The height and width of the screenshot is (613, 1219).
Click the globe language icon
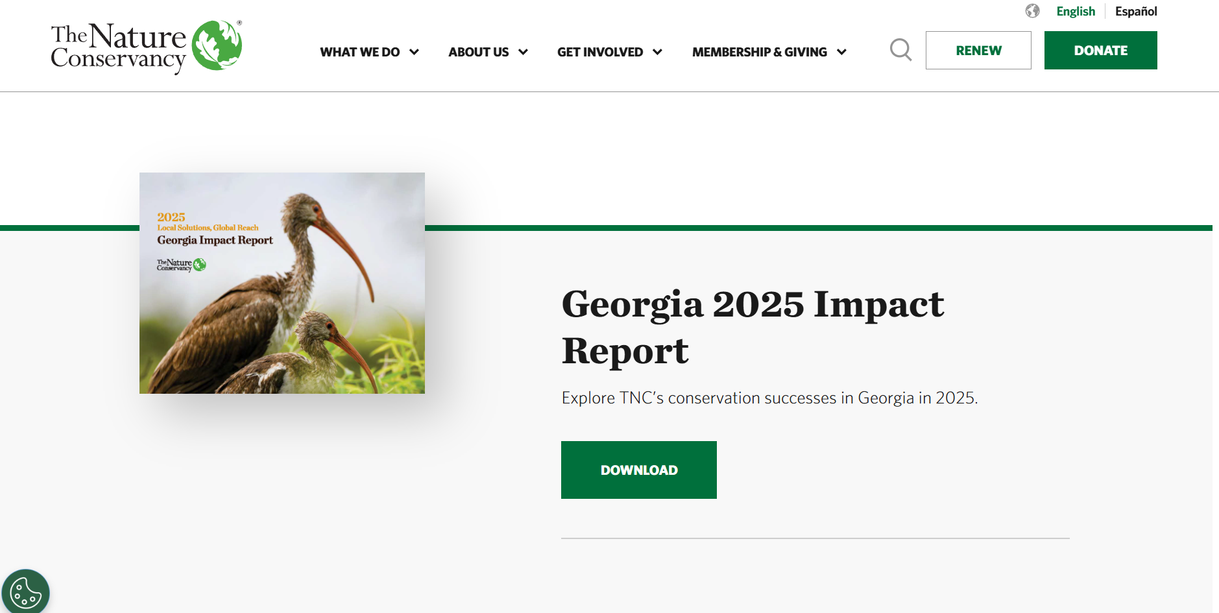click(x=1032, y=10)
